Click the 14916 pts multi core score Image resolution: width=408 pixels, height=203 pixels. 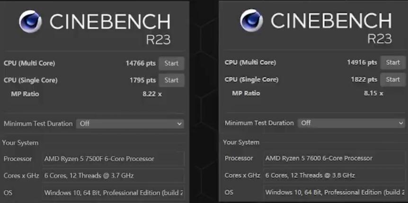(362, 62)
